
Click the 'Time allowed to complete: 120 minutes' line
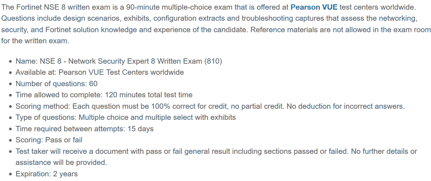(x=104, y=95)
